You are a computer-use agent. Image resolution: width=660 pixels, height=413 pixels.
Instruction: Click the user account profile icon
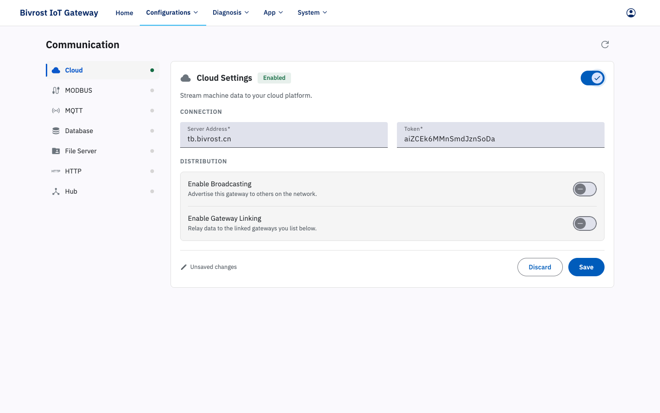pos(631,13)
